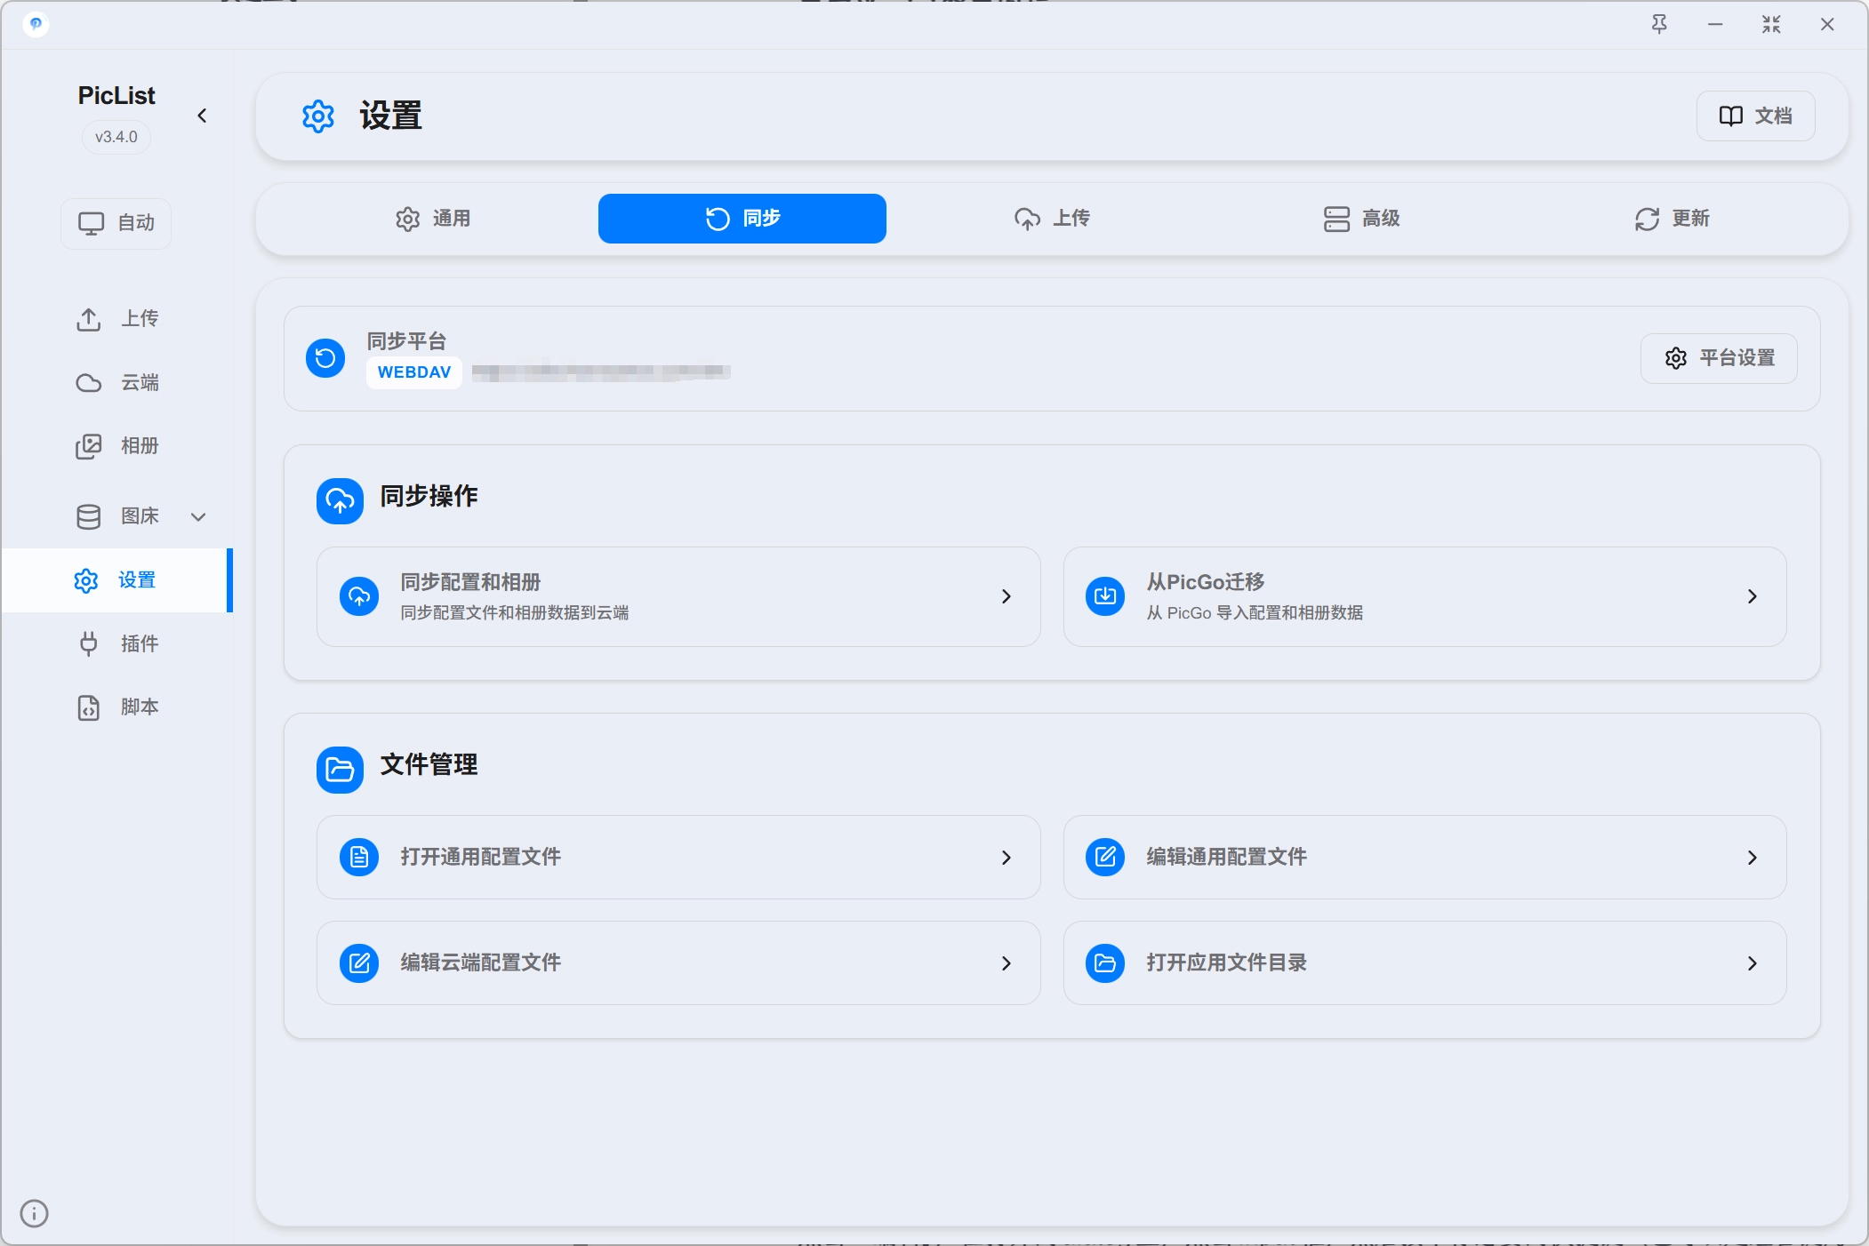
Task: Click the PicList app title
Action: pos(116,95)
